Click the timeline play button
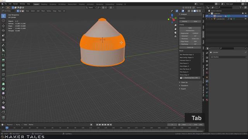Screen dimensions: 248x139 click(105, 125)
